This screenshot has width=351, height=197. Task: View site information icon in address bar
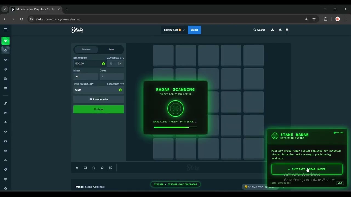[31, 19]
